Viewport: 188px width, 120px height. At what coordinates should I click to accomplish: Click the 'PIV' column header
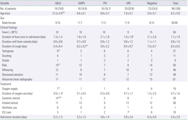[x=105, y=3]
